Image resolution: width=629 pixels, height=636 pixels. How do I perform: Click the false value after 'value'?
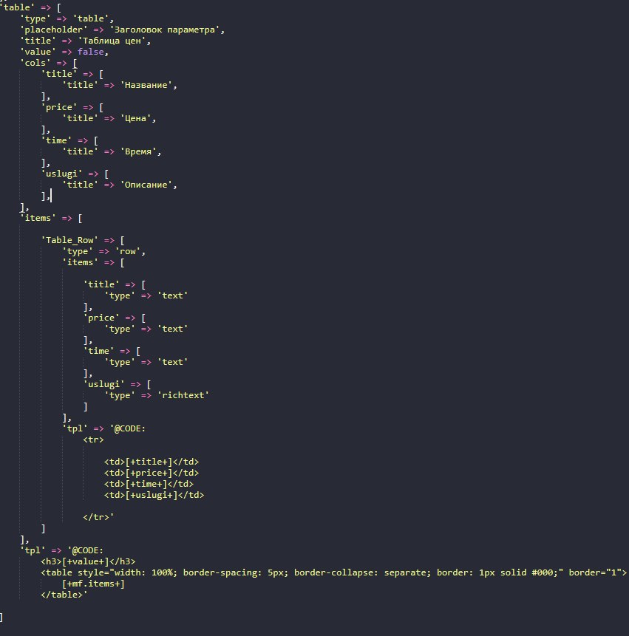(x=90, y=52)
